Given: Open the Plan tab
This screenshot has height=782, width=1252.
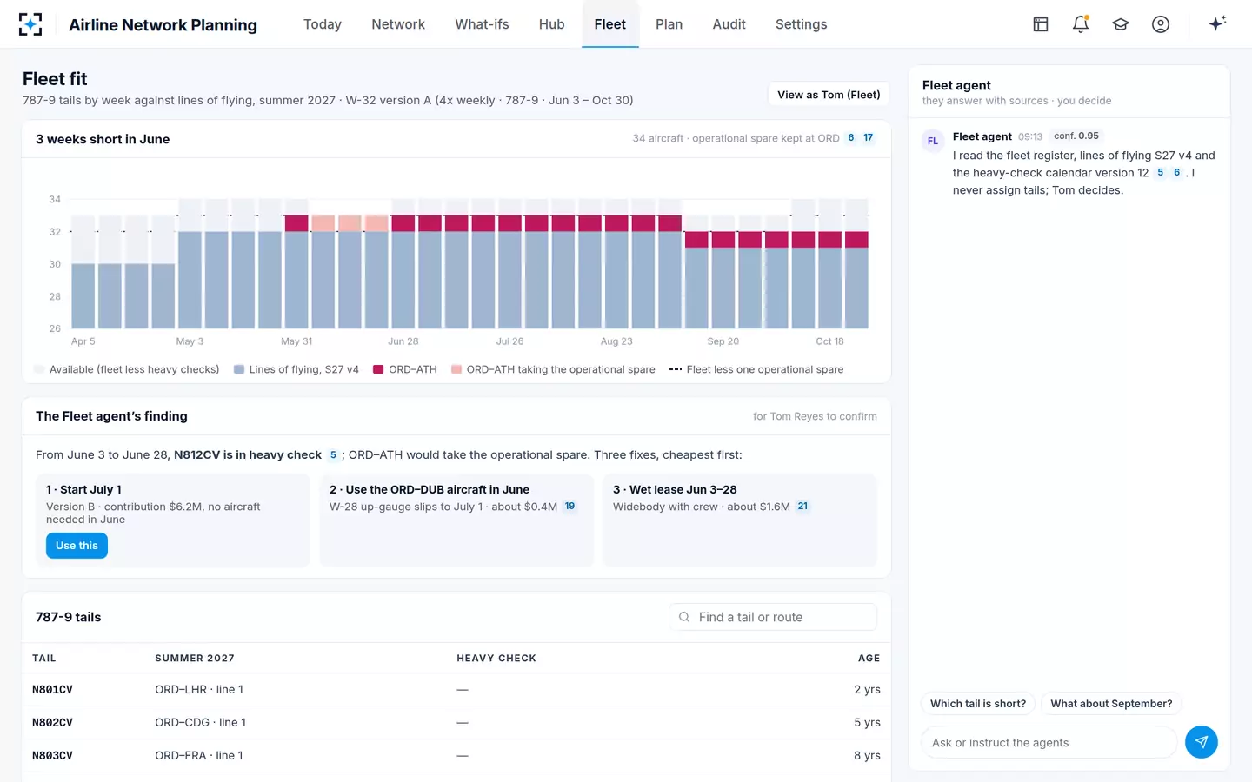Looking at the screenshot, I should coord(669,24).
